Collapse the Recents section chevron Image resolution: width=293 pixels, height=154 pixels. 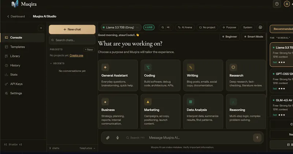(51, 64)
